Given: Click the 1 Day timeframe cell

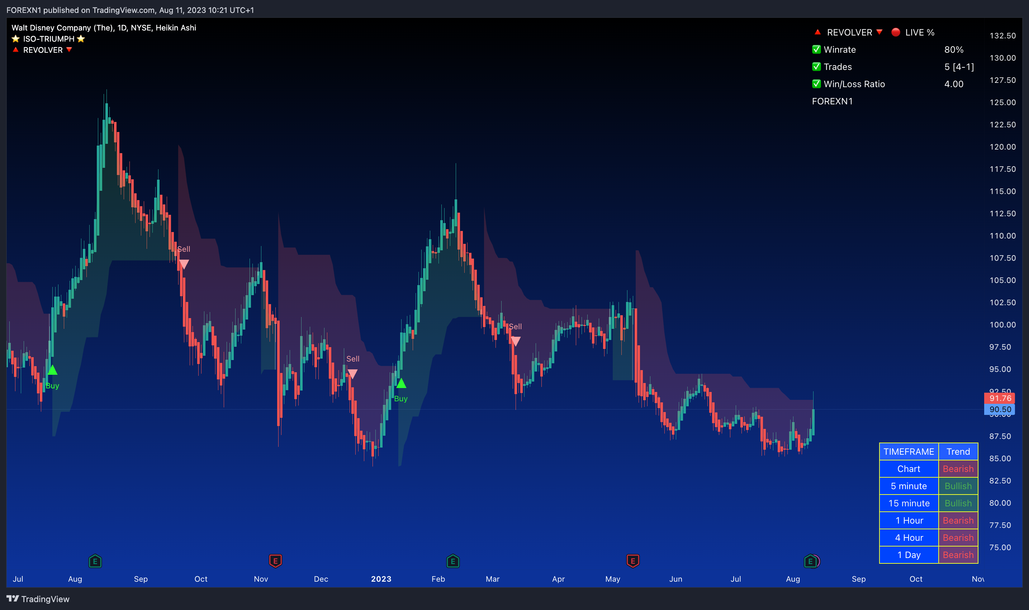Looking at the screenshot, I should (x=909, y=555).
